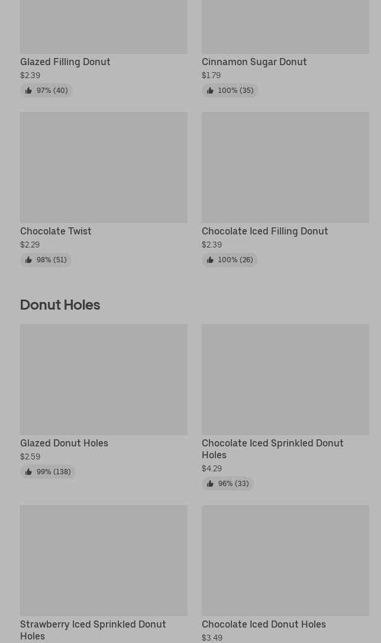381x643 pixels.
Task: Click thumbs-up icon under Glazed Filling Donut
Action: pos(28,91)
